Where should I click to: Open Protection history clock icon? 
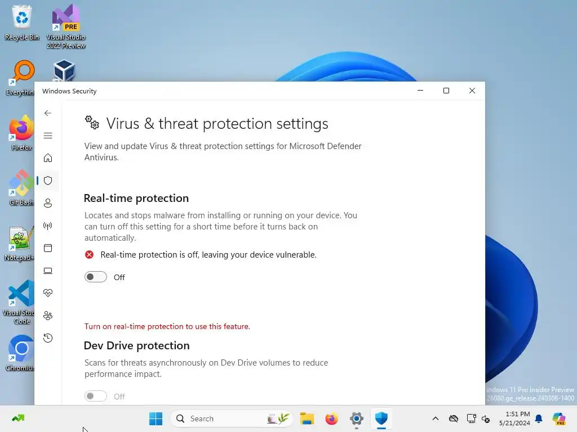point(48,338)
